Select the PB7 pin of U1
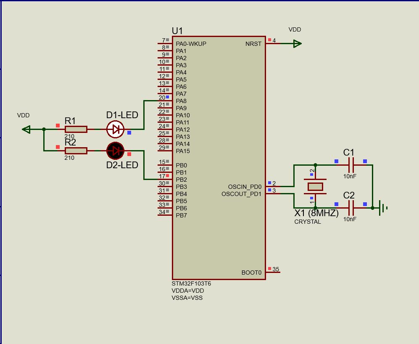Viewport: 419px width, 344px height. [180, 215]
